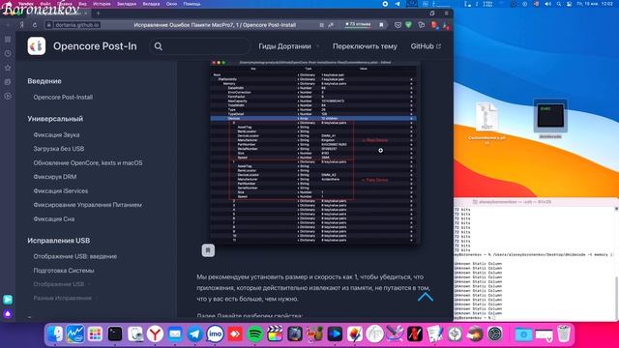Viewport: 619px width, 348px height.
Task: Open a new browser tab with plus
Action: click(99, 14)
